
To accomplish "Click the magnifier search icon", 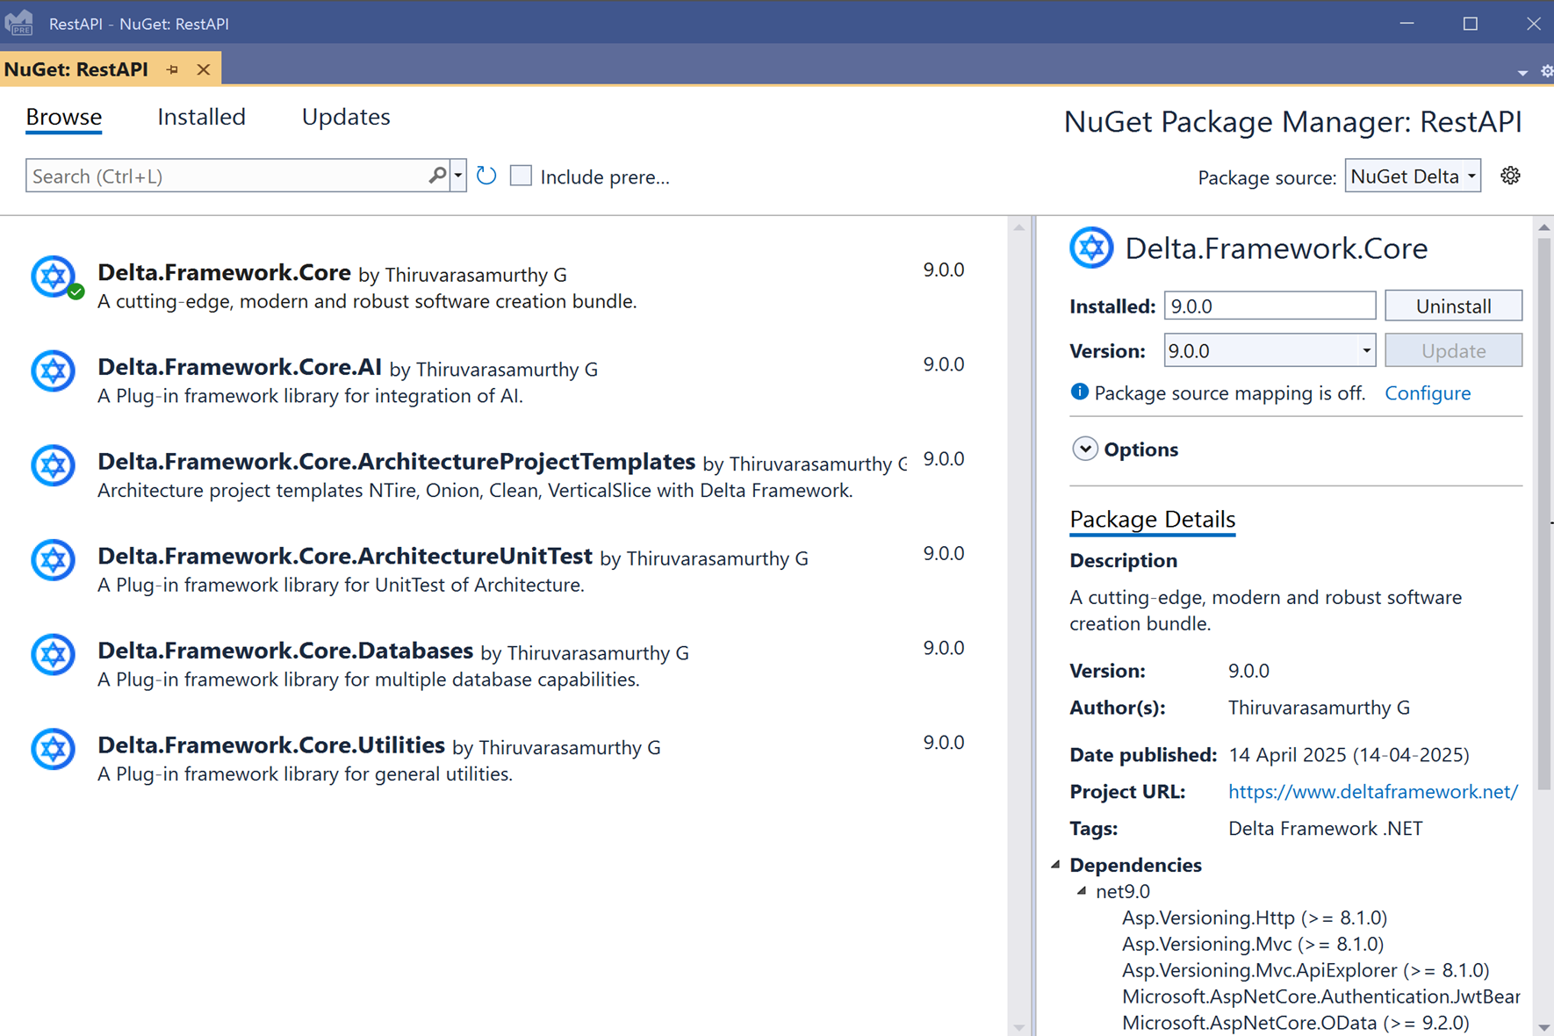I will [x=437, y=176].
